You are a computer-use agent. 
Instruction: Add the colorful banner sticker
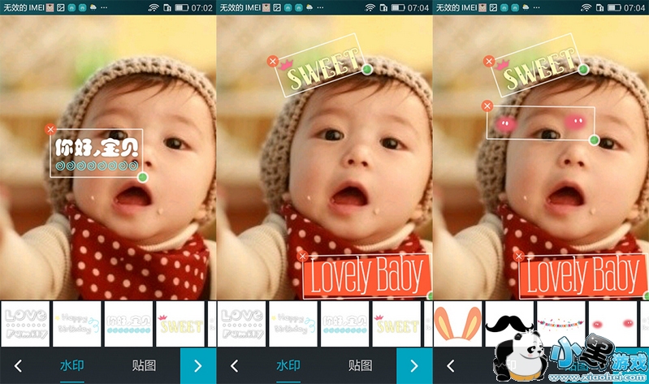560,324
